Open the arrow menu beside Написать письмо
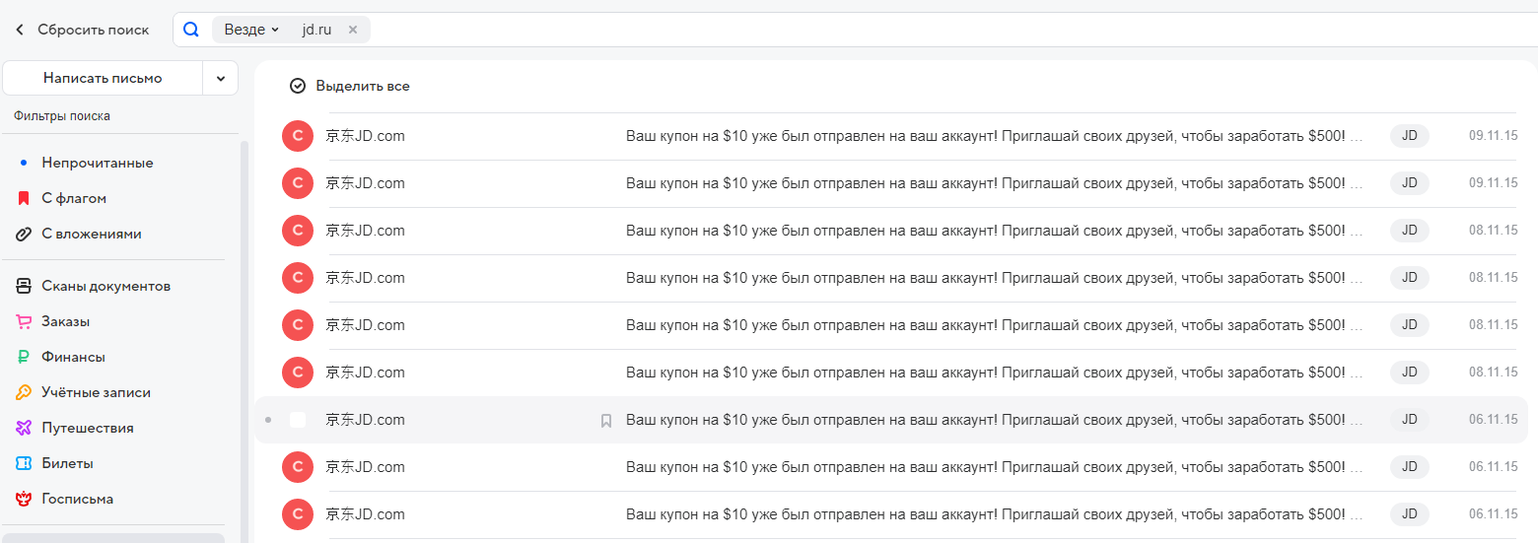1538x543 pixels. pos(220,78)
